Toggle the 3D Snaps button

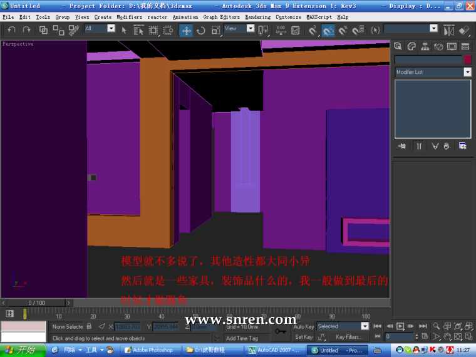pos(313,30)
